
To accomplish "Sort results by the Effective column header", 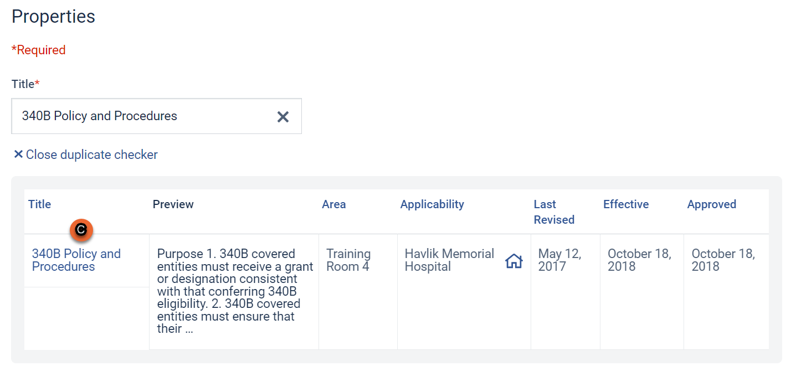I will (x=626, y=204).
